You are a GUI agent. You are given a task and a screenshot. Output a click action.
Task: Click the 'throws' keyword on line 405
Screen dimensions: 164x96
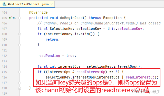tap(95, 18)
